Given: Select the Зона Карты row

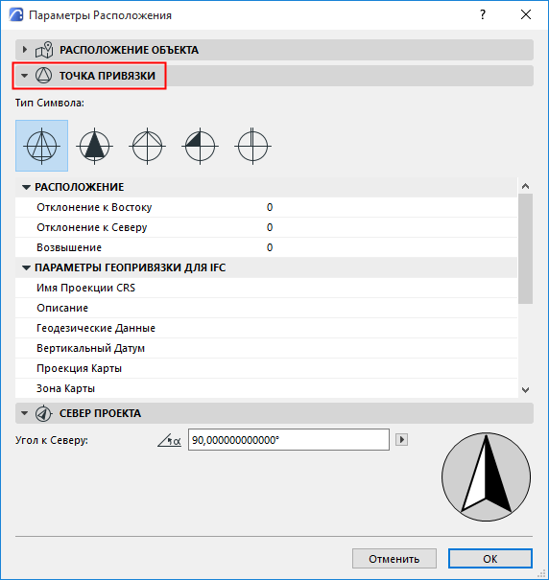Looking at the screenshot, I should point(267,388).
